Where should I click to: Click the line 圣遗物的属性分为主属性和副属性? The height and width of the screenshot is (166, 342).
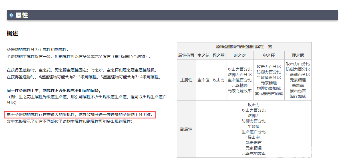[x=38, y=50]
